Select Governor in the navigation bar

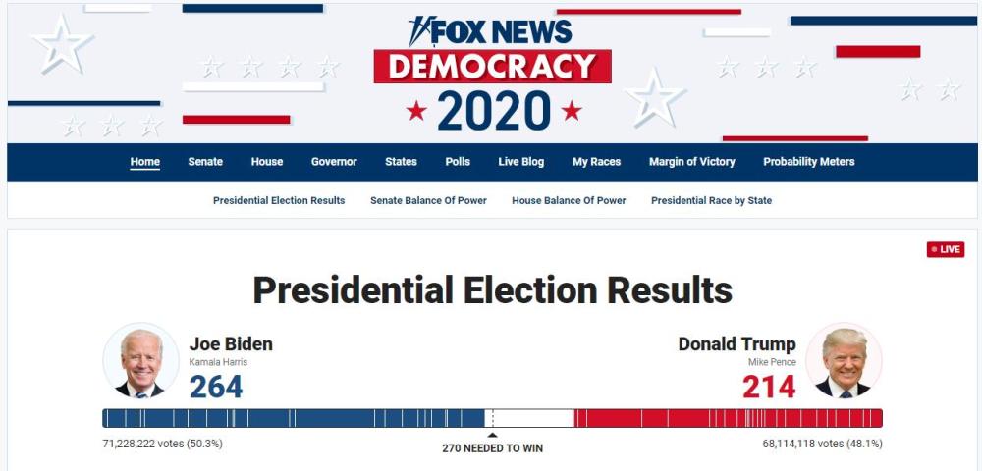click(334, 162)
